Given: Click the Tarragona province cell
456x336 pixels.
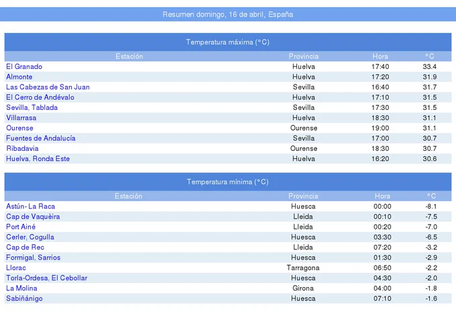Looking at the screenshot, I should [303, 268].
